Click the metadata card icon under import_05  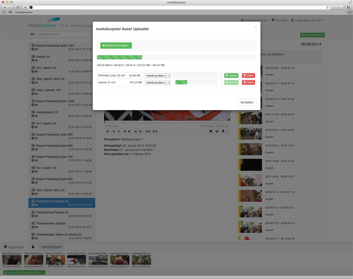(33, 60)
